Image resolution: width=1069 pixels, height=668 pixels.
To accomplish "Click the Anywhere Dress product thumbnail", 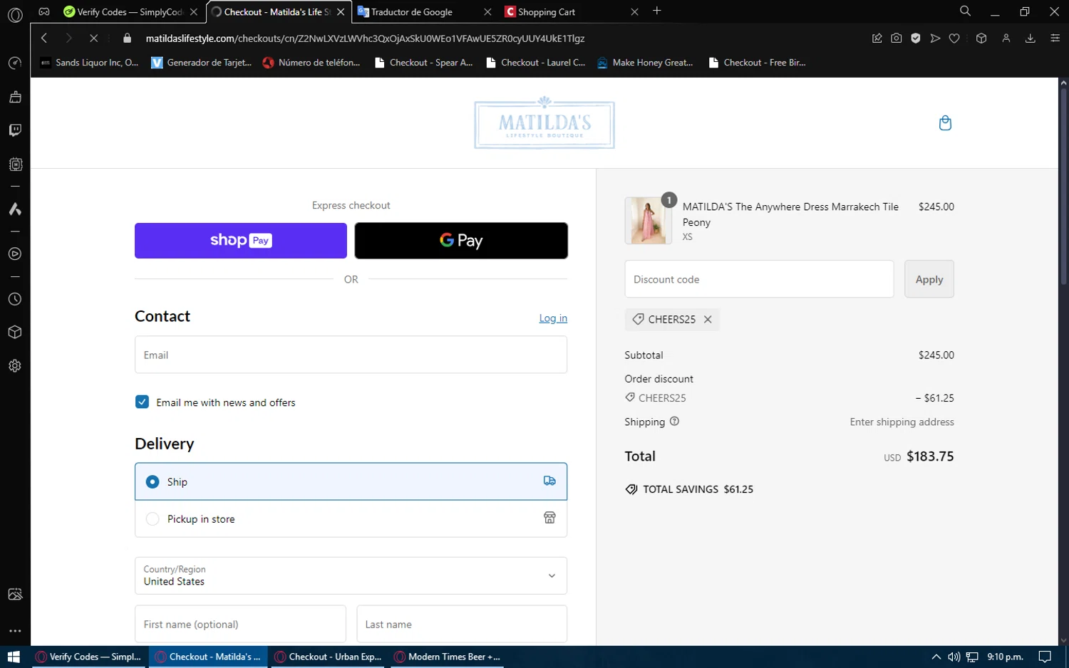I will pos(648,221).
